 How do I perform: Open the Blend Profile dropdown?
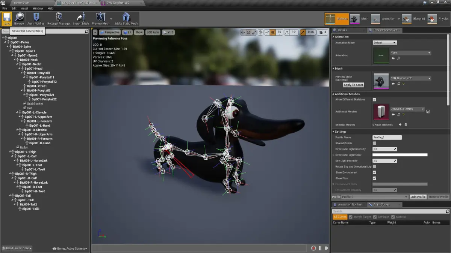(x=17, y=248)
